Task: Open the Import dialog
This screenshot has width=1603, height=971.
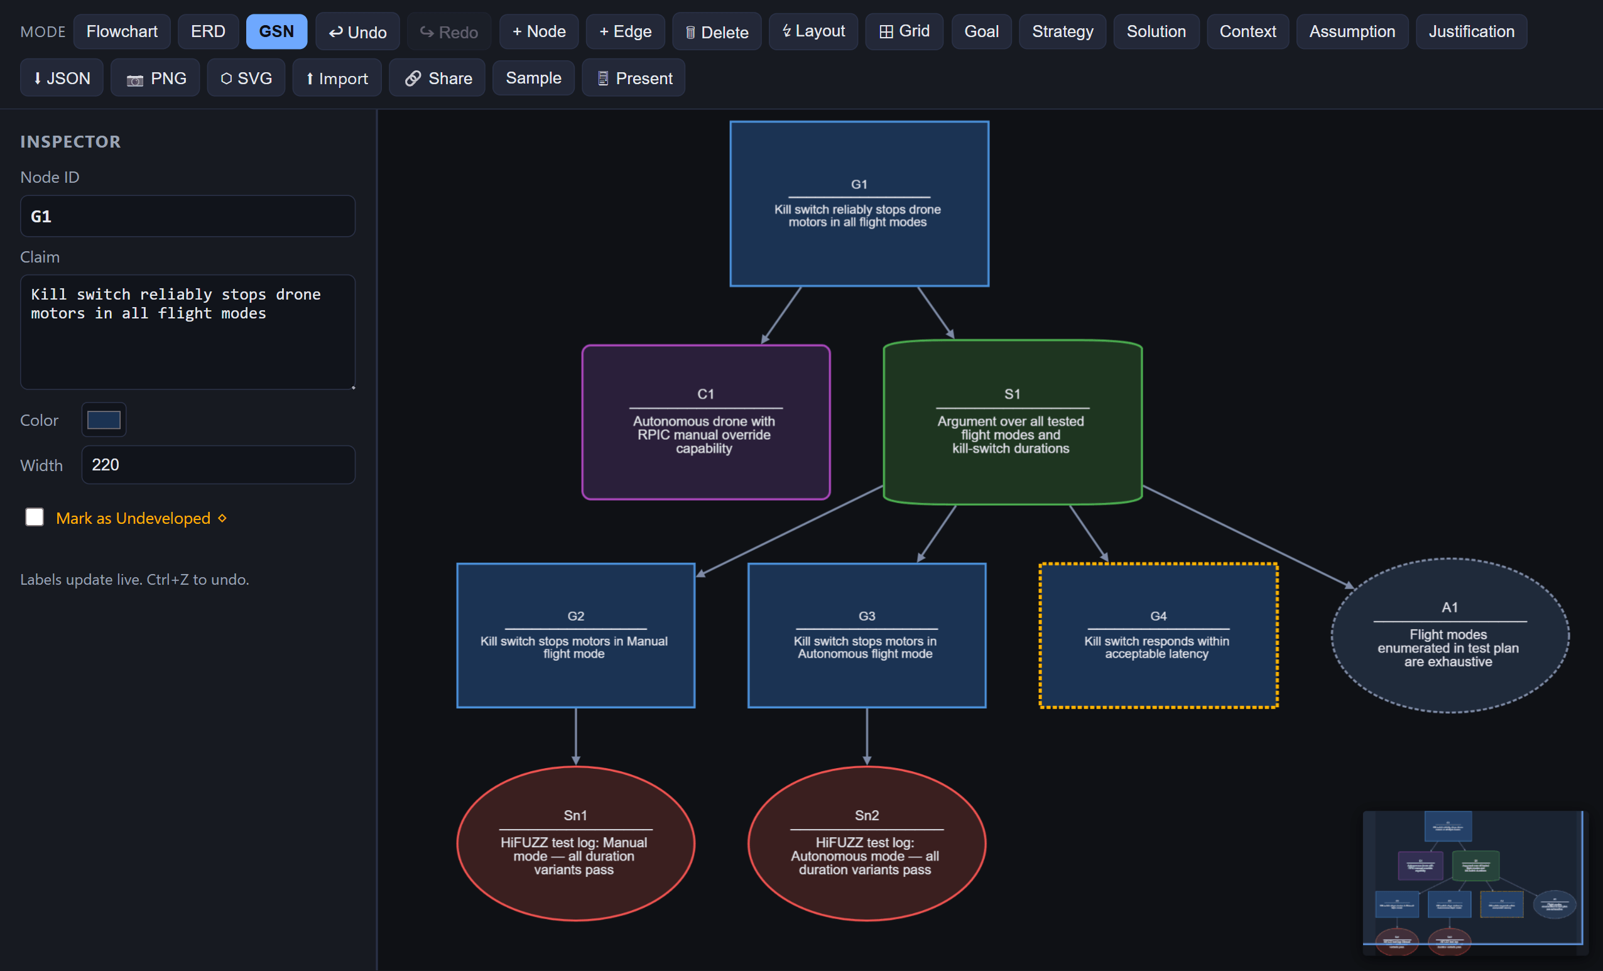Action: (337, 78)
